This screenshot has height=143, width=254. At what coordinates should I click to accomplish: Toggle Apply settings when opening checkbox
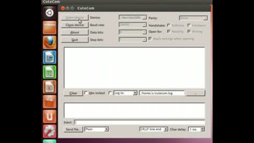click(150, 39)
